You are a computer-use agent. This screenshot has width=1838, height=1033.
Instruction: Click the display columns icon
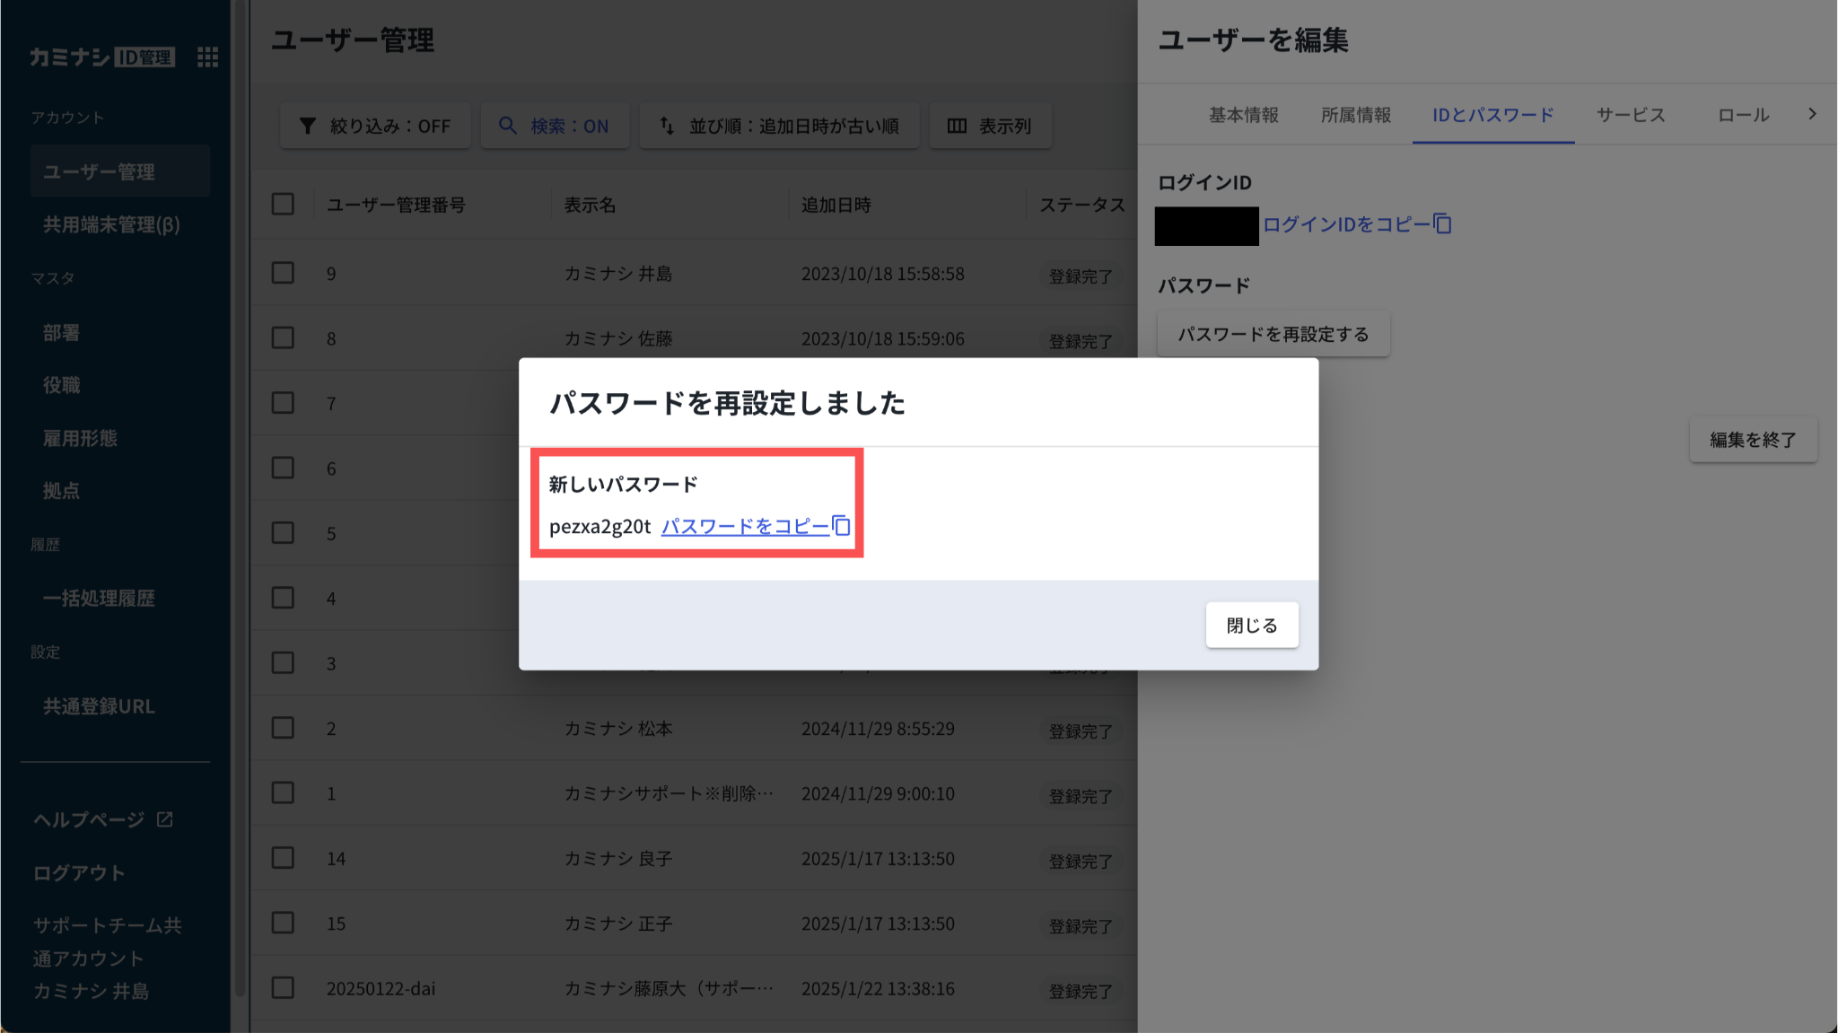[x=957, y=126]
